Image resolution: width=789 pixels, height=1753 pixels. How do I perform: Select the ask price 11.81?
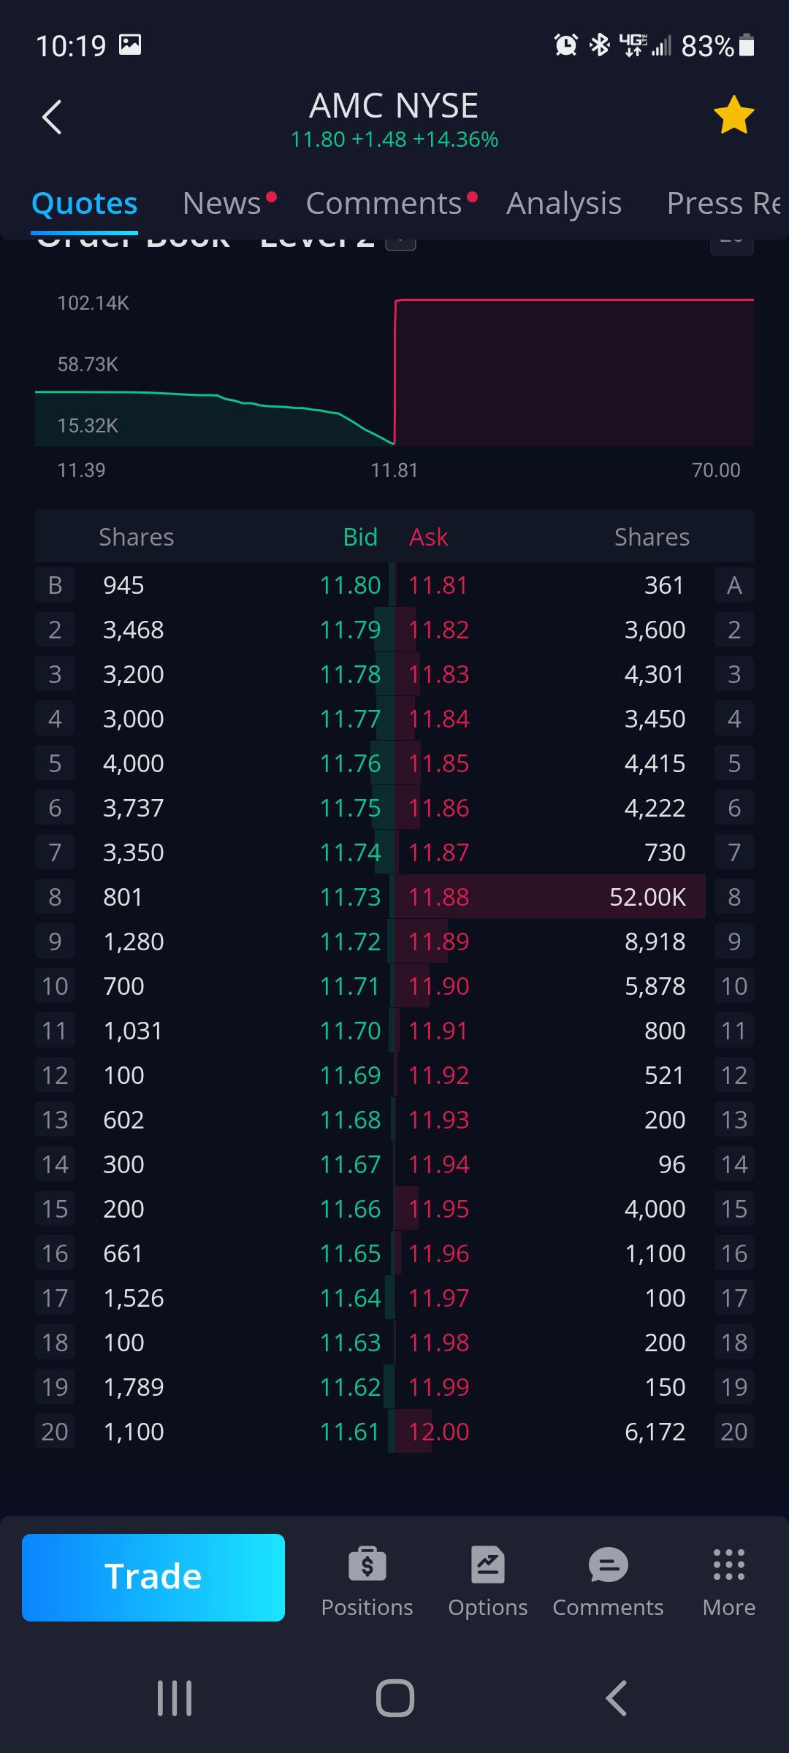point(438,585)
